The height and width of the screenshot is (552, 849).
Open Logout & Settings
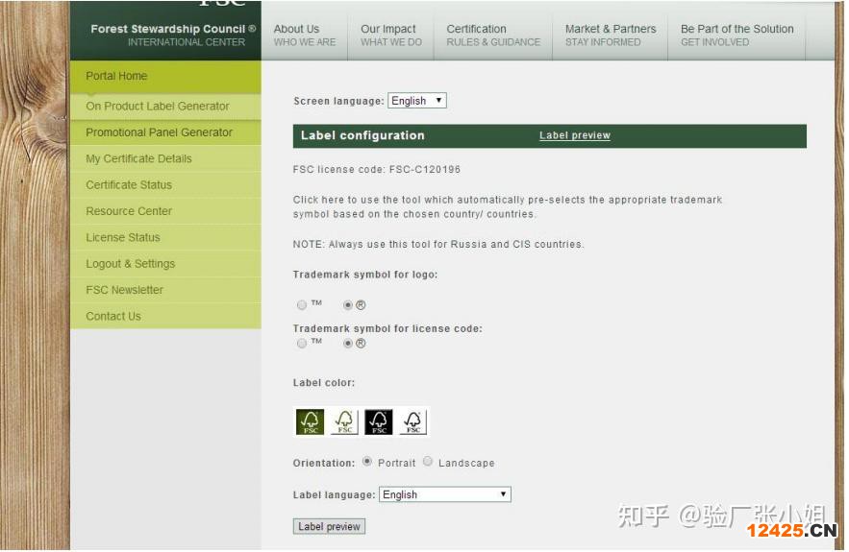[166, 265]
